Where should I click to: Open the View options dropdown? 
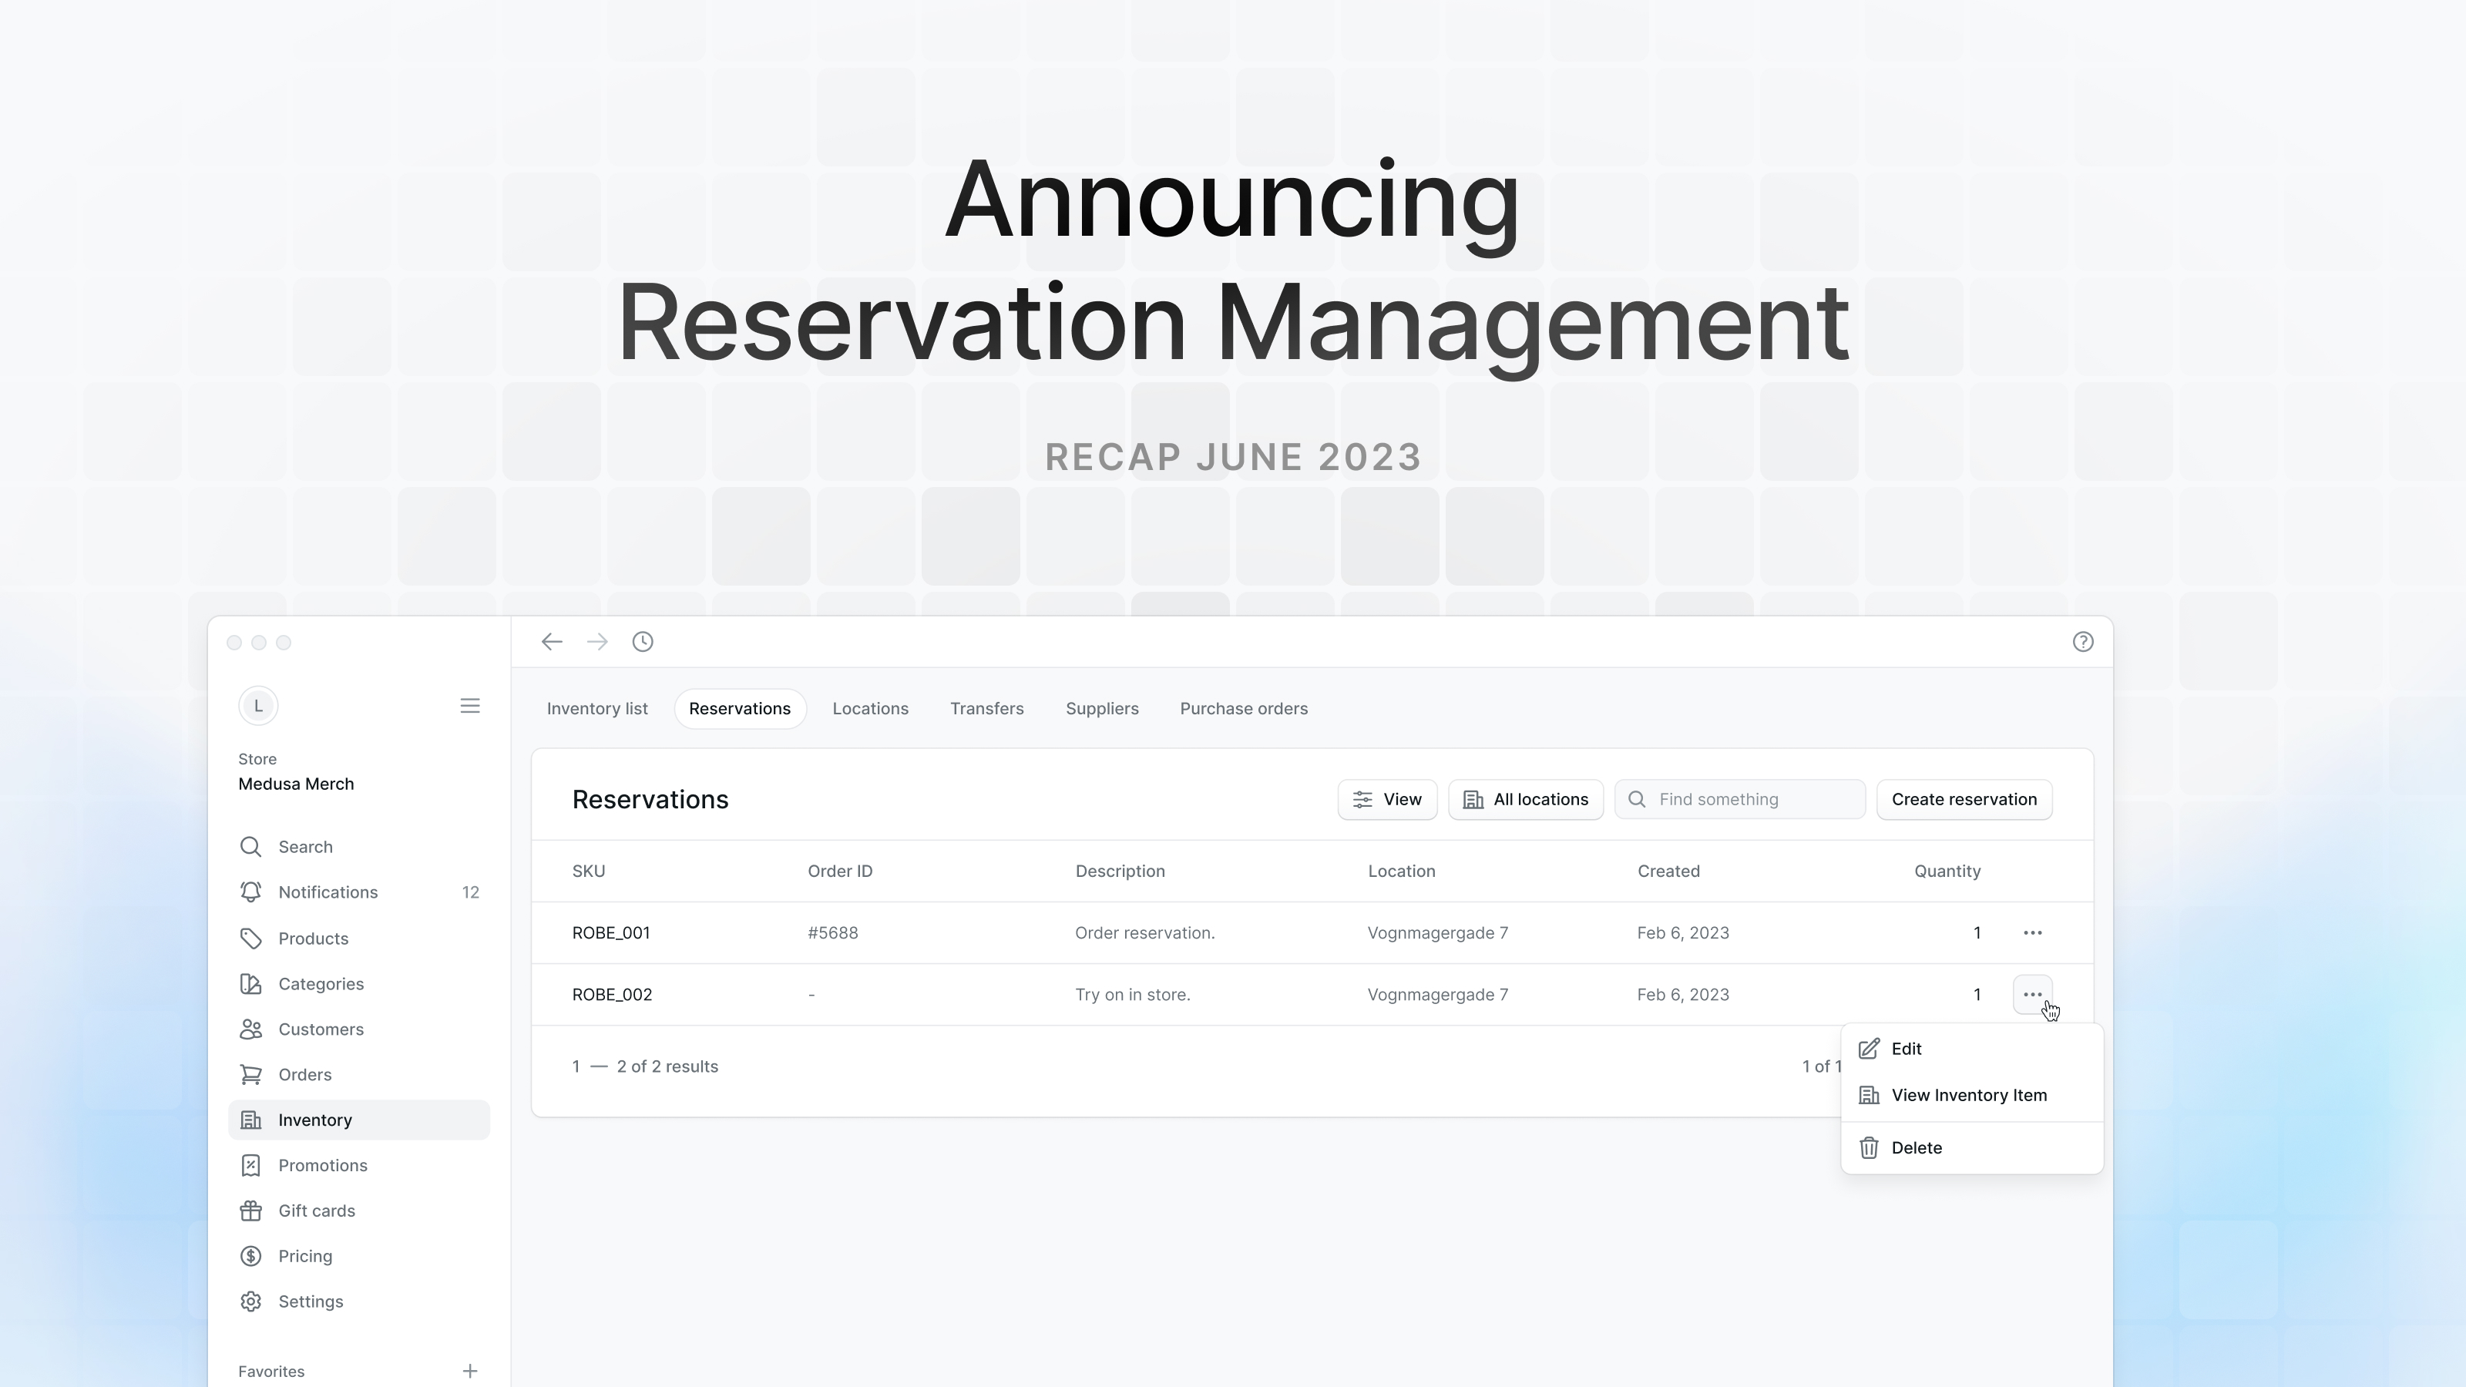[x=1387, y=799]
